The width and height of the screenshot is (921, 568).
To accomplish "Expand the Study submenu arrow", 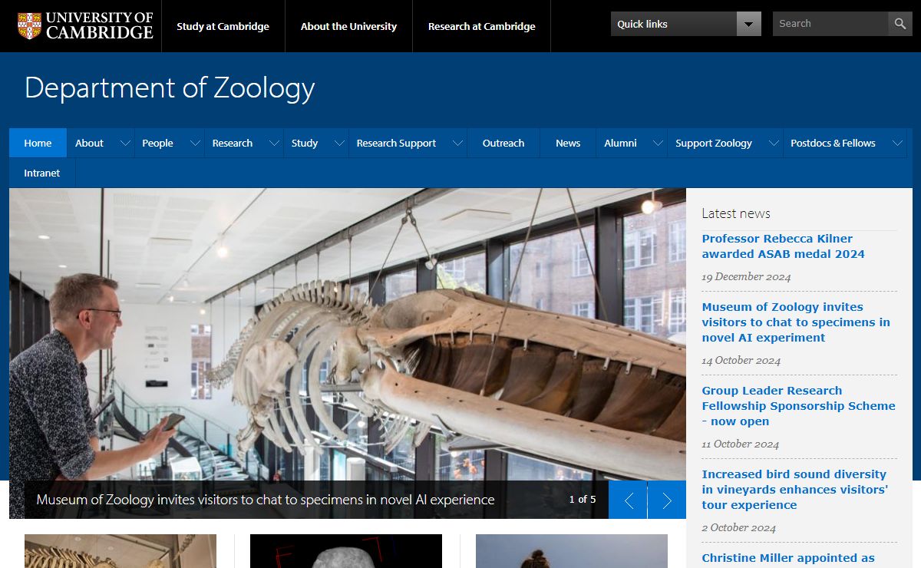I will 339,144.
